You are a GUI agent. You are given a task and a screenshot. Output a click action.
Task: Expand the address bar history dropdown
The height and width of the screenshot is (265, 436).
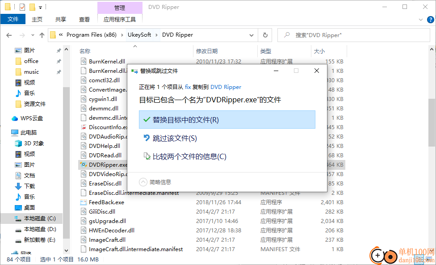252,35
